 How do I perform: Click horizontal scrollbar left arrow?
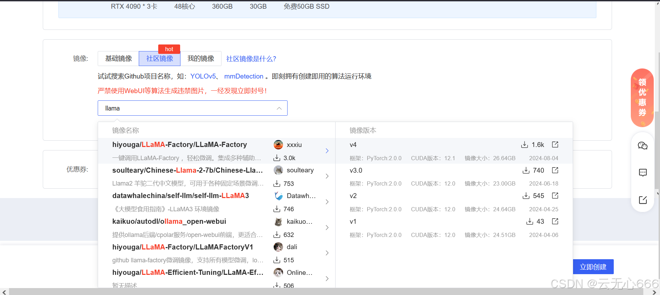pos(4,292)
